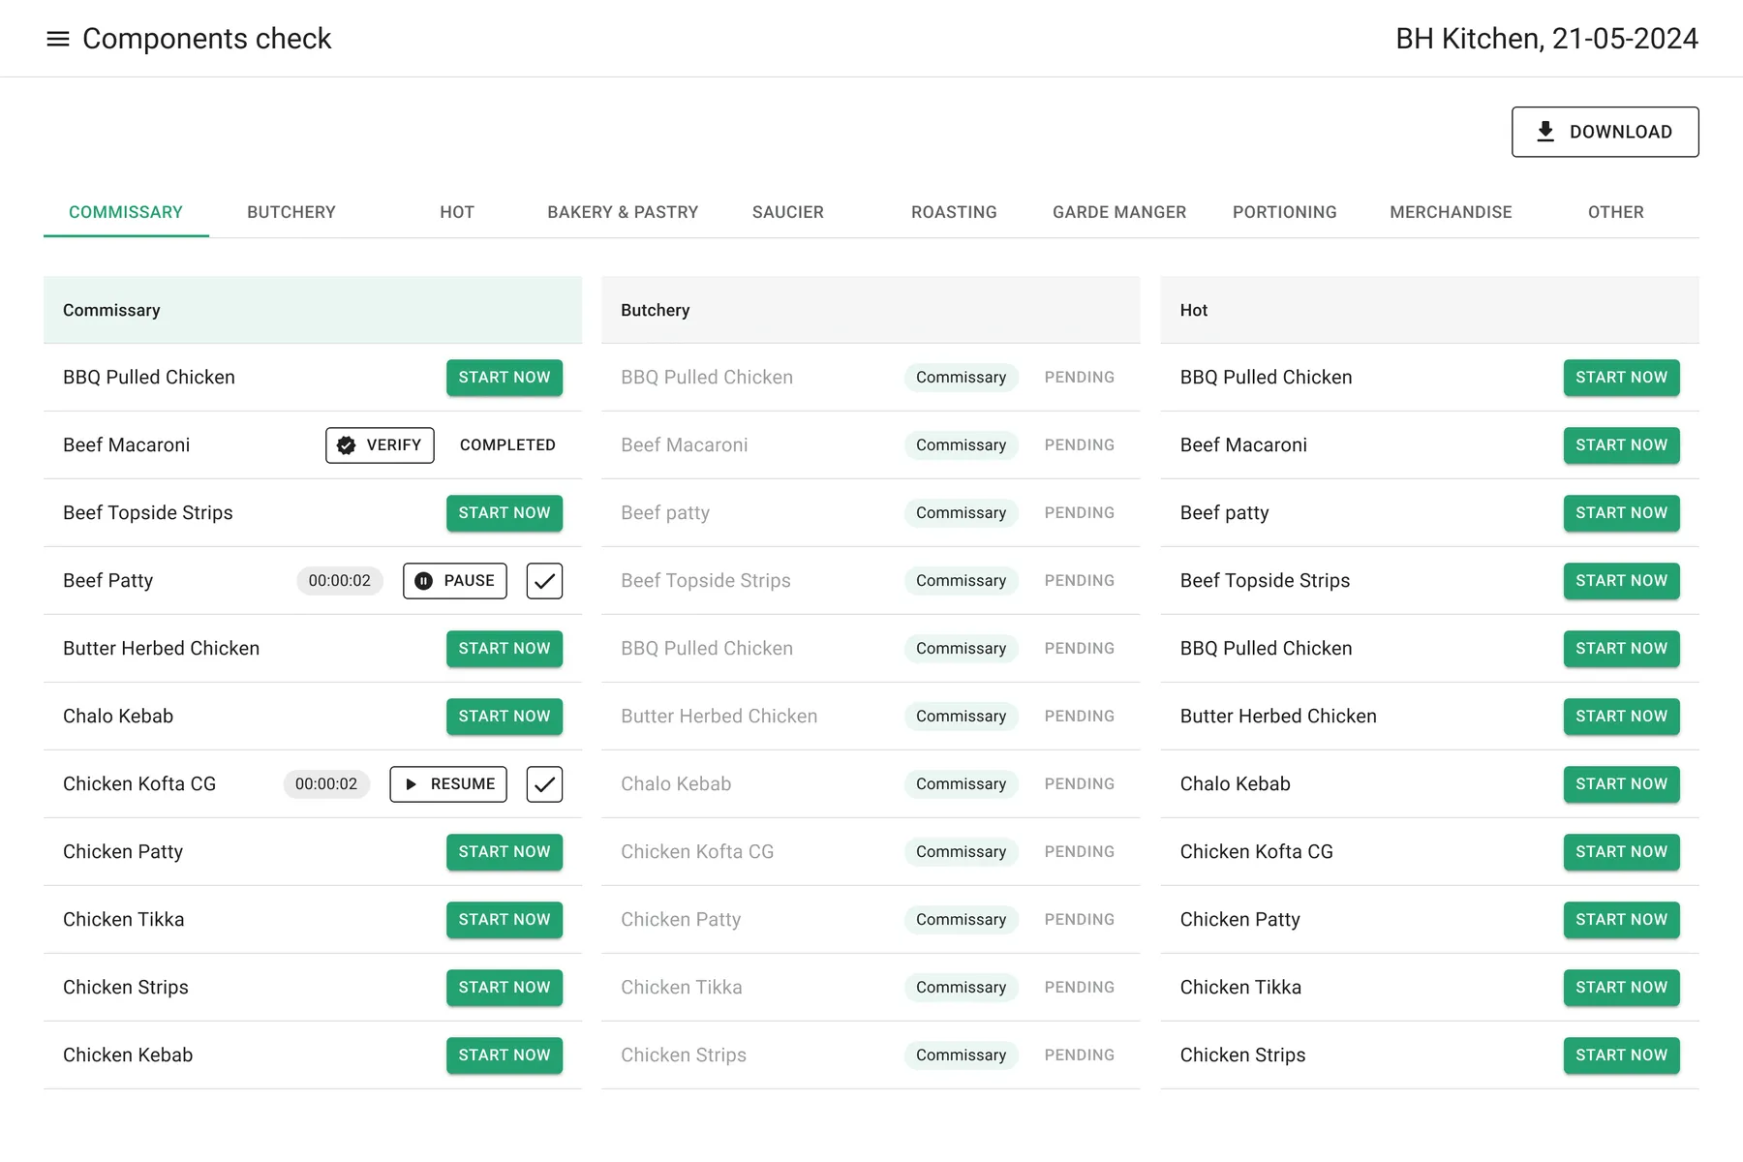Screen dimensions: 1743x1162
Task: Select the Other tab
Action: click(1616, 212)
